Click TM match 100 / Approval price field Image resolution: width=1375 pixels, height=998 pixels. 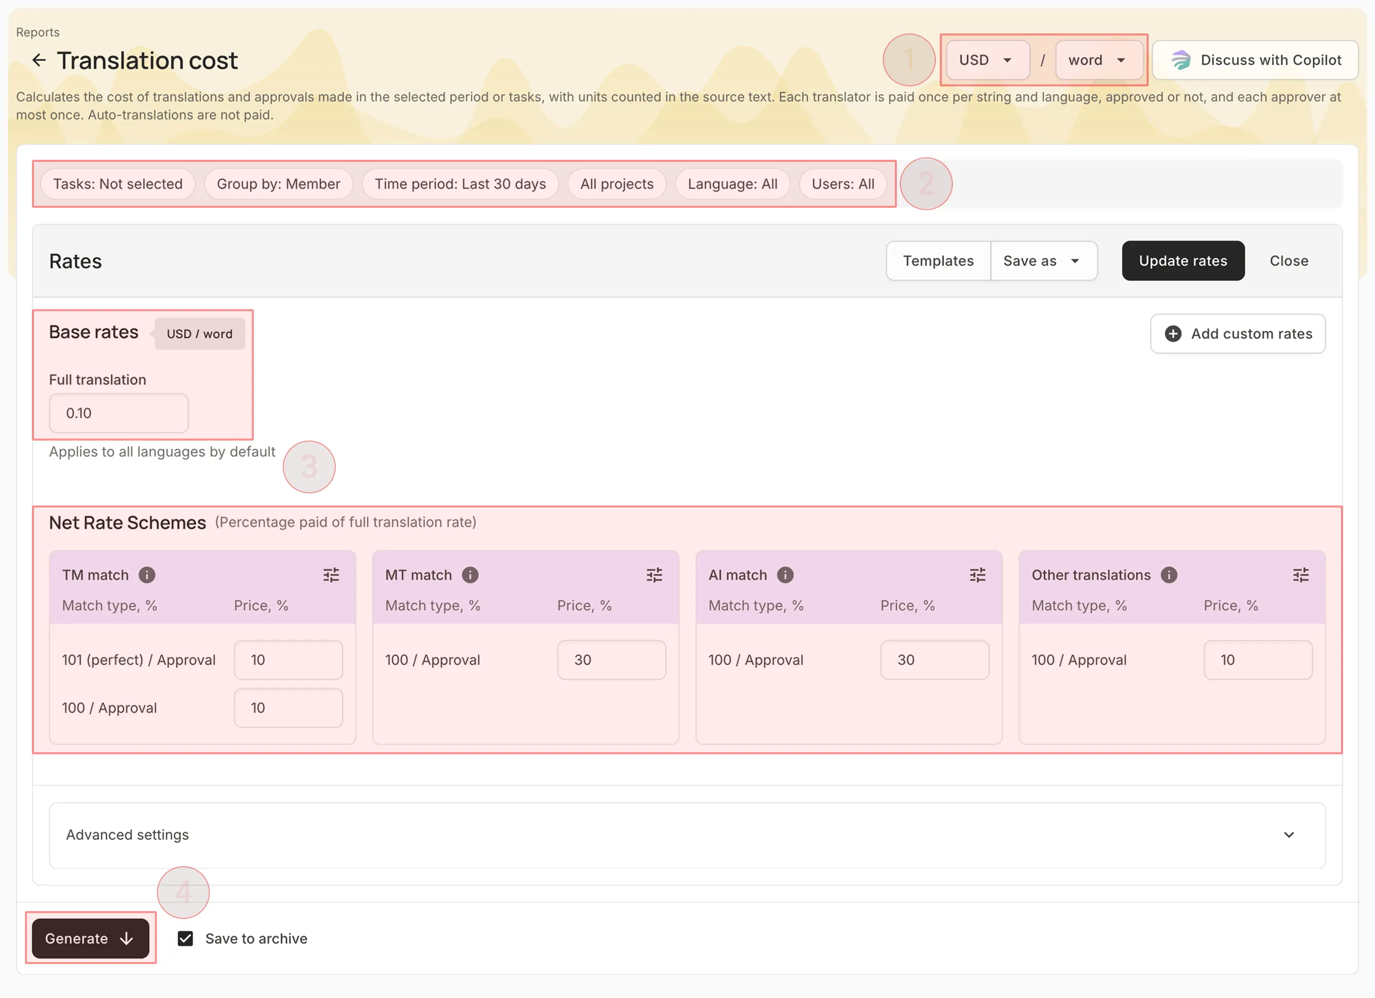coord(288,707)
